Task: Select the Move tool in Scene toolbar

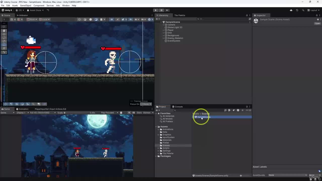Action: pyautogui.click(x=4, y=34)
